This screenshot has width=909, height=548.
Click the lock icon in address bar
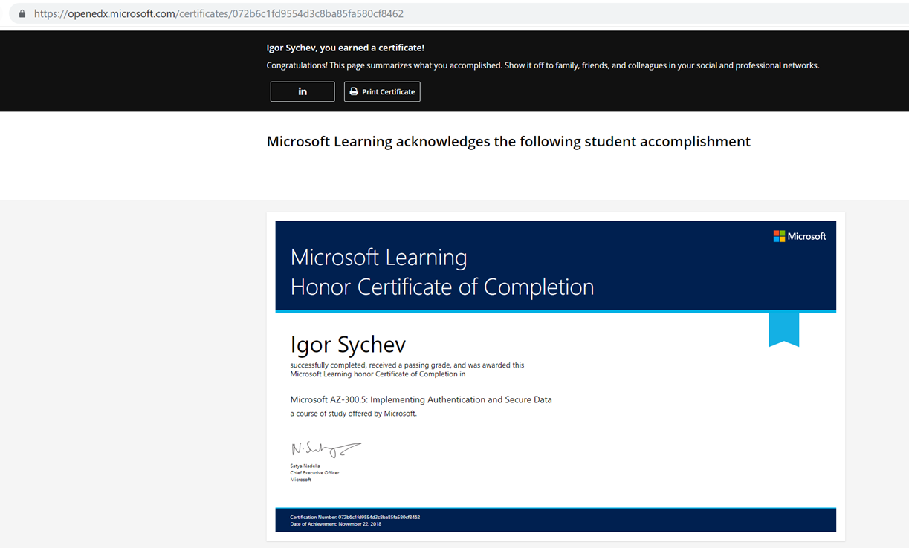point(22,13)
